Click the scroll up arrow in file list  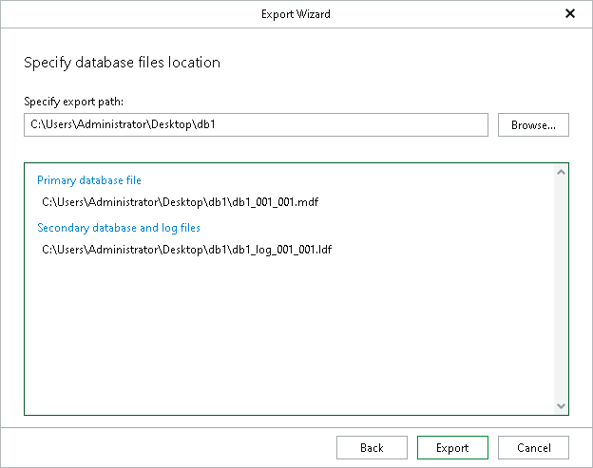pos(562,172)
